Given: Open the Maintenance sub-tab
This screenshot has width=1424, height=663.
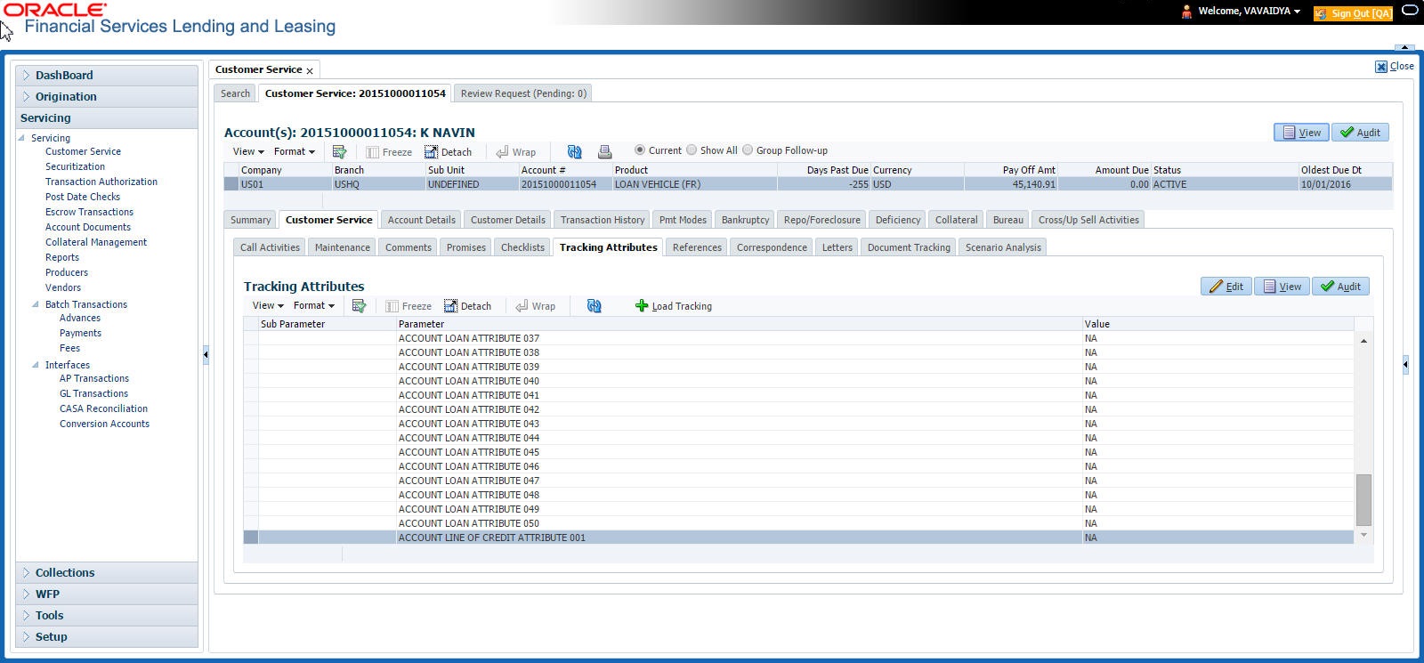Looking at the screenshot, I should click(343, 247).
